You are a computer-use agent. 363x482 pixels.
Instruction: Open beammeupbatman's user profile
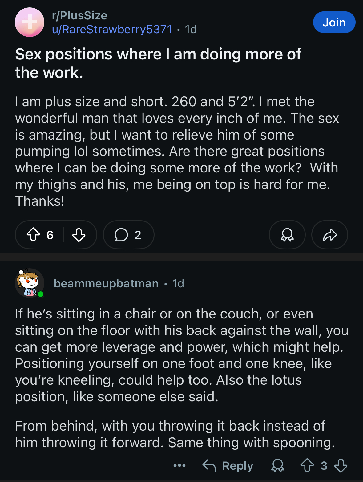(x=106, y=283)
